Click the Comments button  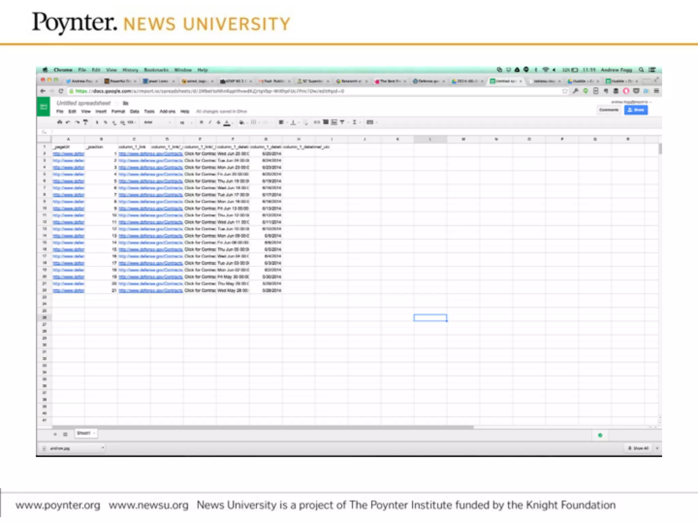(609, 110)
